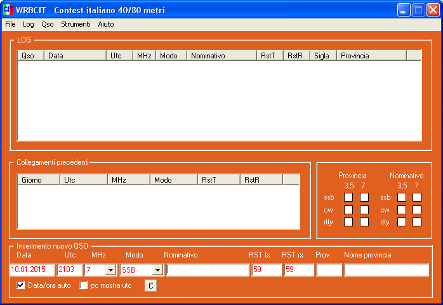Expand the Modo SSB dropdown
443x305 pixels.
point(157,270)
